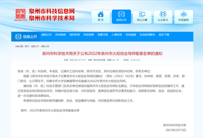This screenshot has height=138, width=203.
Task: Open the 相关下载 menu item
Action: (164, 35)
